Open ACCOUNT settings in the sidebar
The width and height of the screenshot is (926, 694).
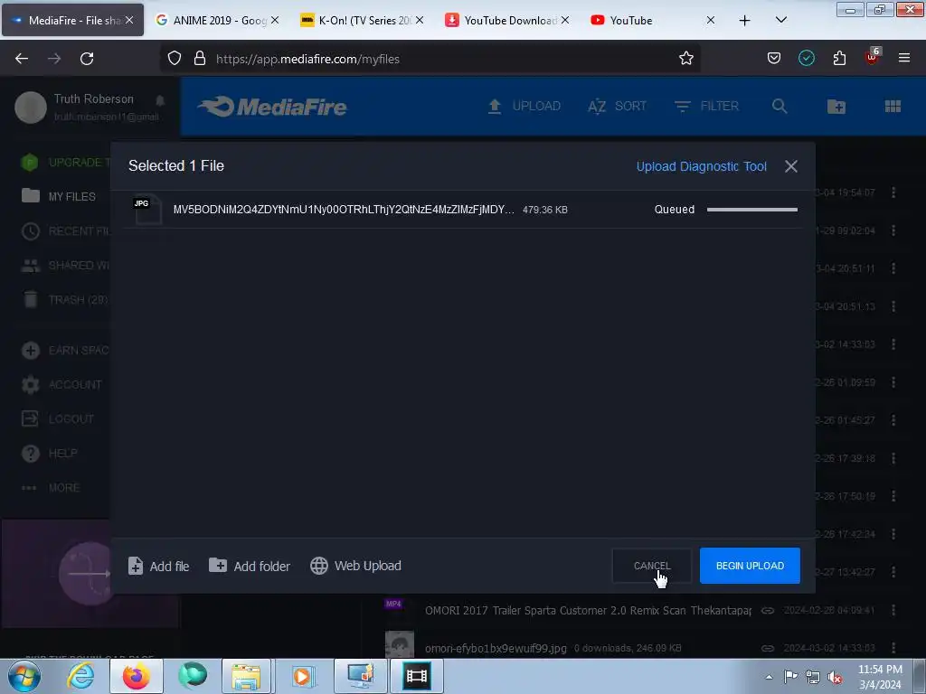coord(61,385)
